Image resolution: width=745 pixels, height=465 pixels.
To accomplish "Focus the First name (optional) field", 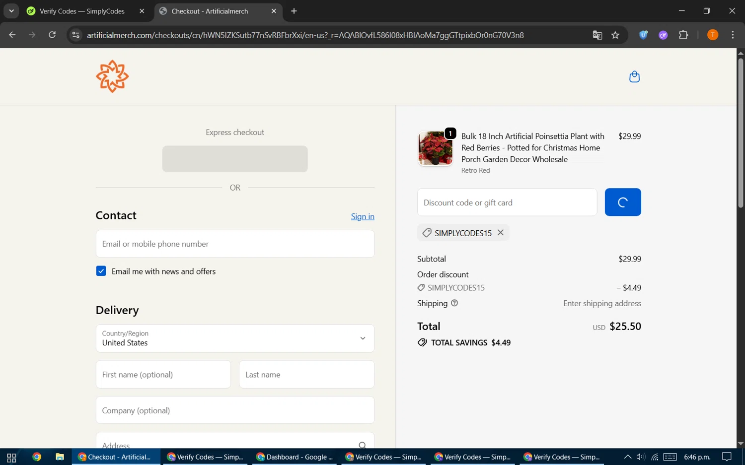I will tap(163, 374).
